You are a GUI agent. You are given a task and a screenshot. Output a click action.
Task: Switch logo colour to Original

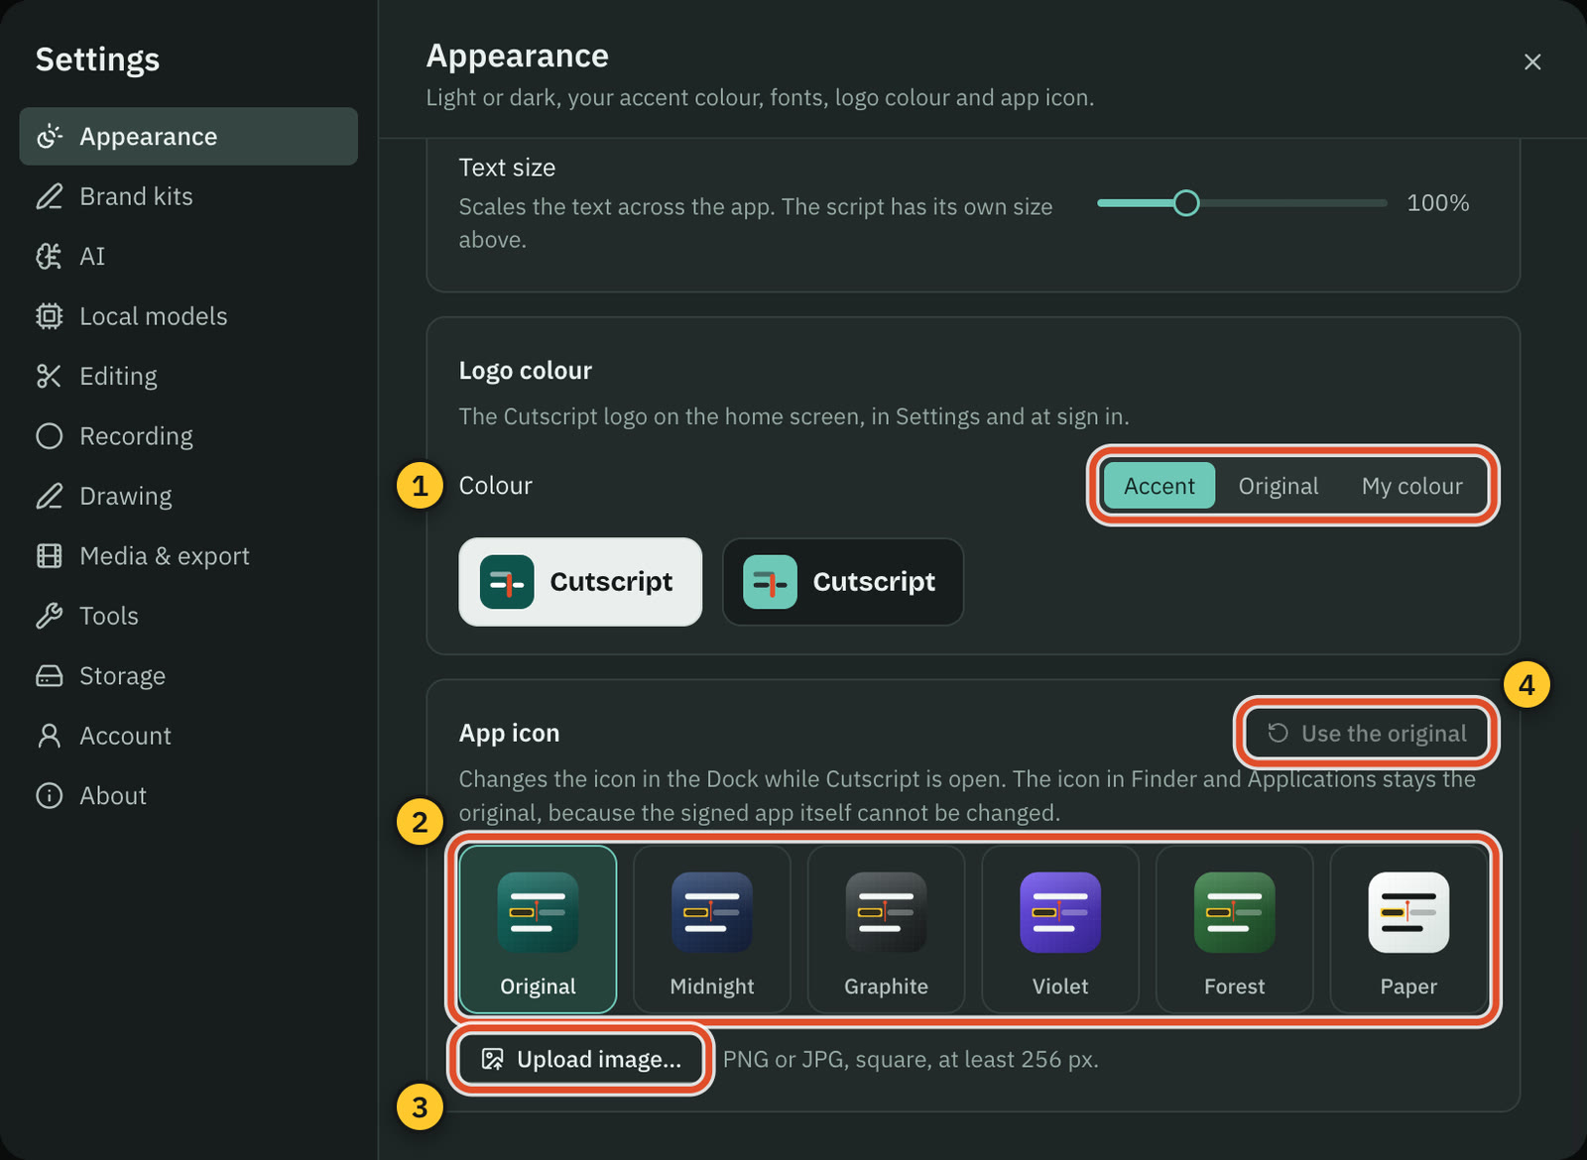(x=1279, y=486)
